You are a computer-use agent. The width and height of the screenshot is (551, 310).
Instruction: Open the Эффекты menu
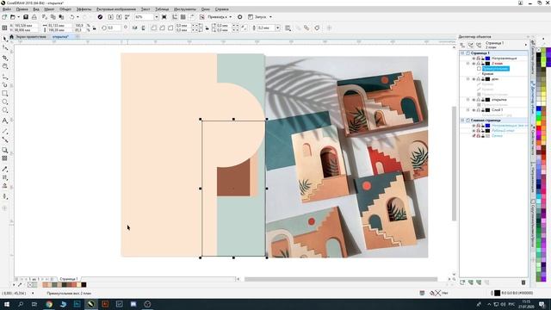click(x=84, y=9)
